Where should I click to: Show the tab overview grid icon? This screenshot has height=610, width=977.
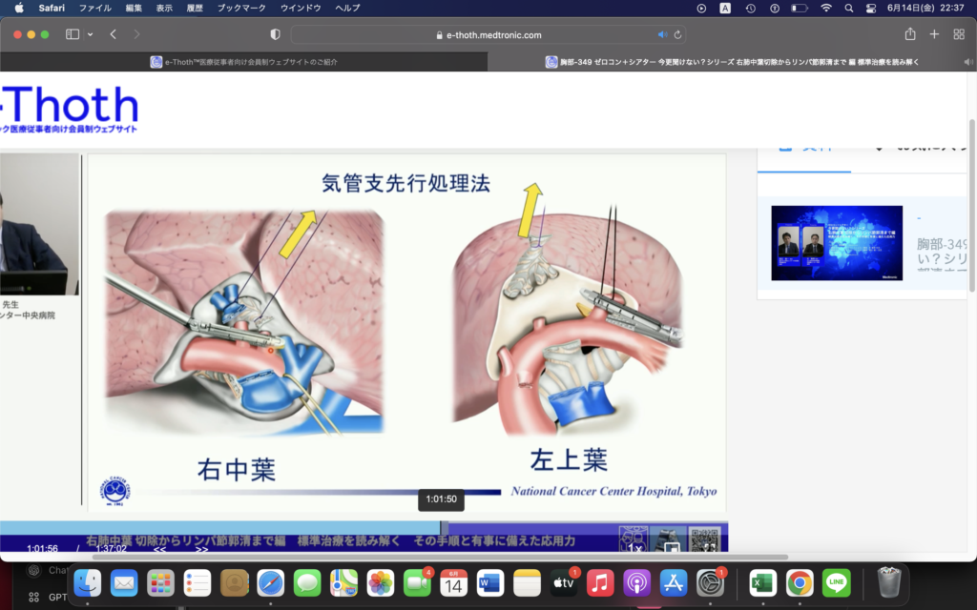click(x=959, y=34)
